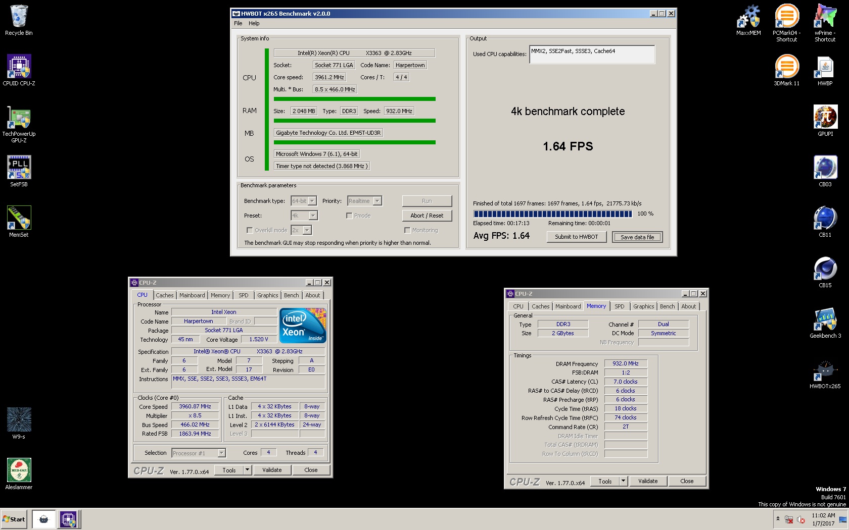Click the Run benchmark button

(x=427, y=201)
